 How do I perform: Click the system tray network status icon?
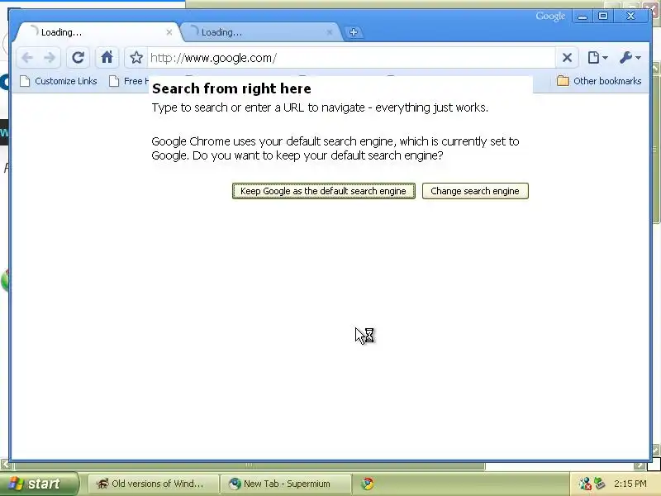tap(585, 484)
